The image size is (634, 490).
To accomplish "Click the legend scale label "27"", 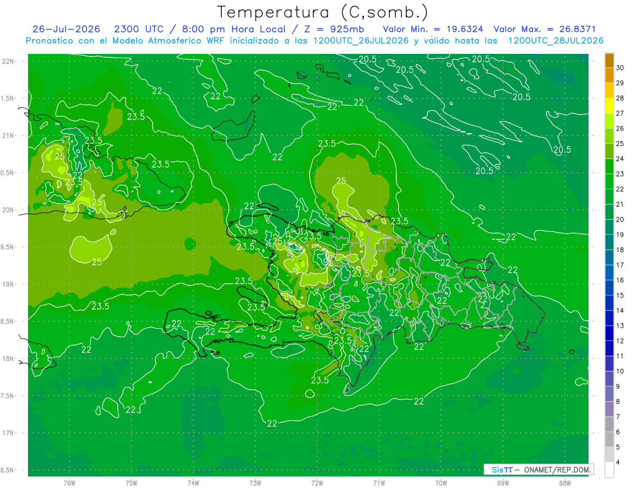I will (x=620, y=113).
